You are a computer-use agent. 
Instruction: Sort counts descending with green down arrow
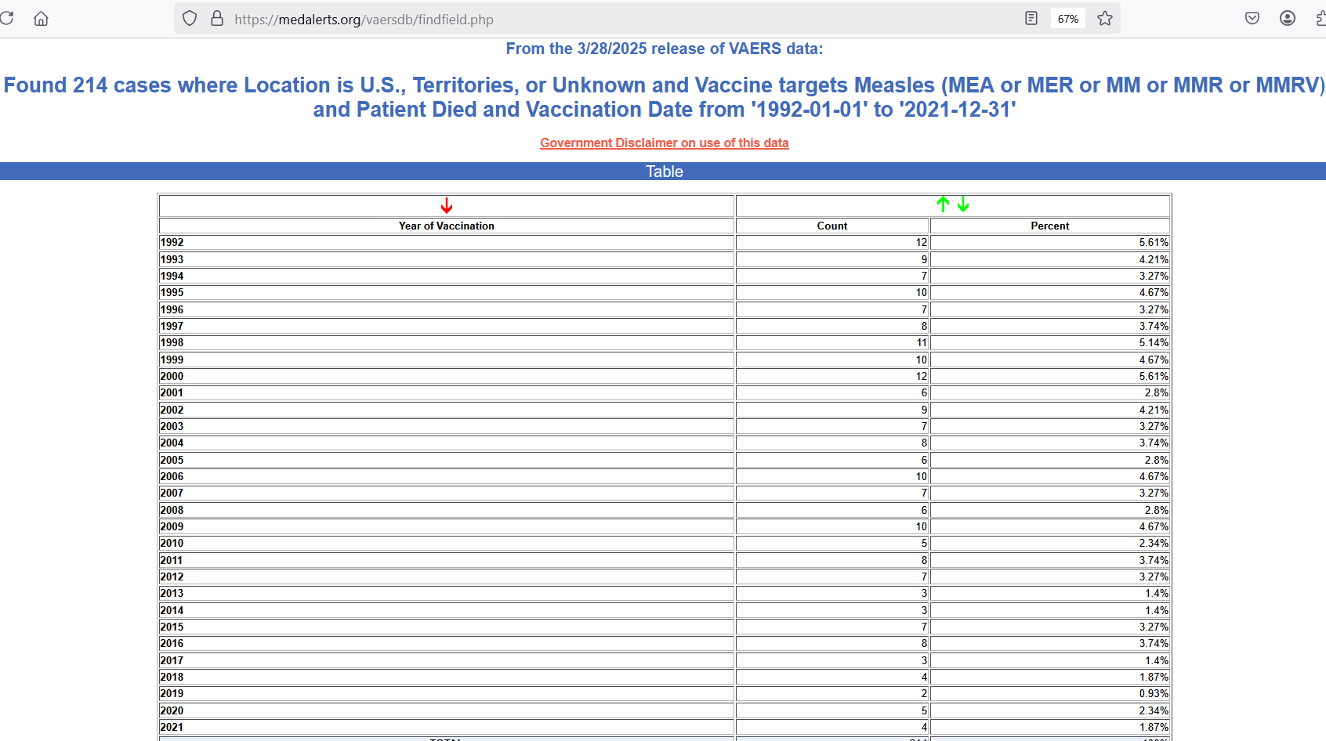pyautogui.click(x=963, y=204)
